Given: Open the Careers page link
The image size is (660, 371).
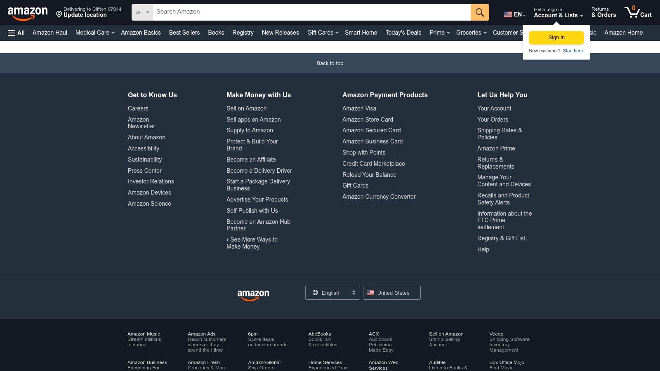Looking at the screenshot, I should tap(138, 108).
